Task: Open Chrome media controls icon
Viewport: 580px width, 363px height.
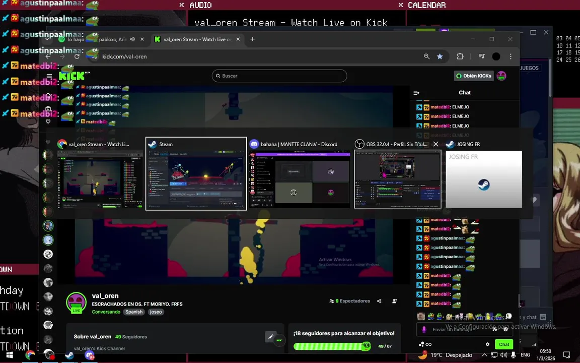Action: [x=482, y=56]
